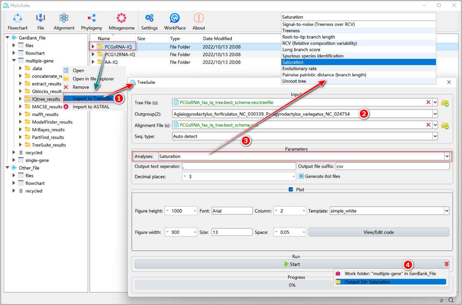This screenshot has height=305, width=462.
Task: Click the search magnifier icon at bottom right
Action: pos(451,300)
